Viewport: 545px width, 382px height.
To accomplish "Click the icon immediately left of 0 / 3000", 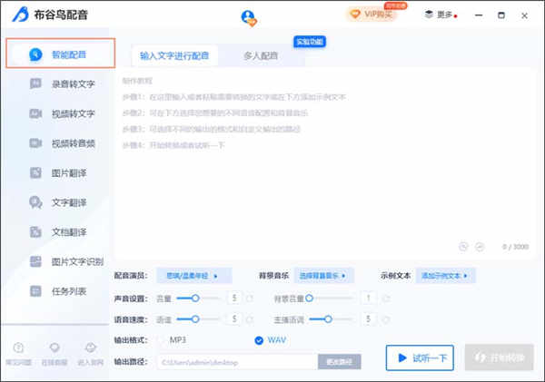I will [480, 247].
